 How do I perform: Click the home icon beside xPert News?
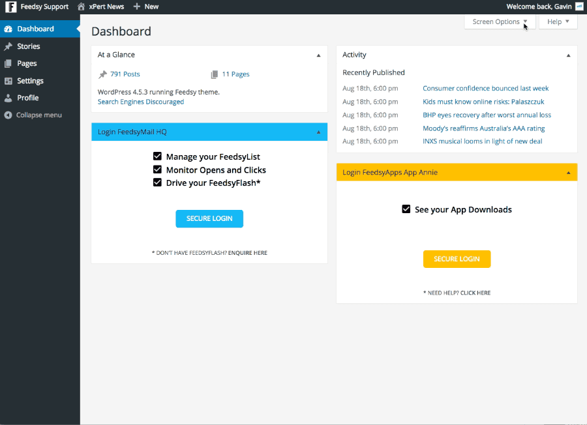81,7
